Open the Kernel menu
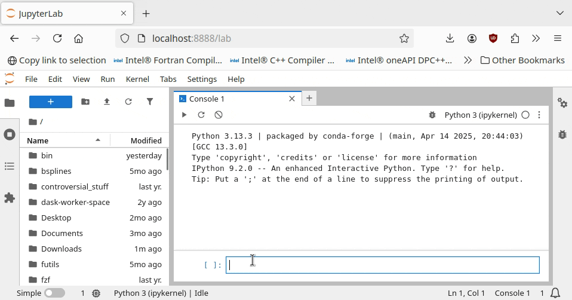 (x=137, y=79)
